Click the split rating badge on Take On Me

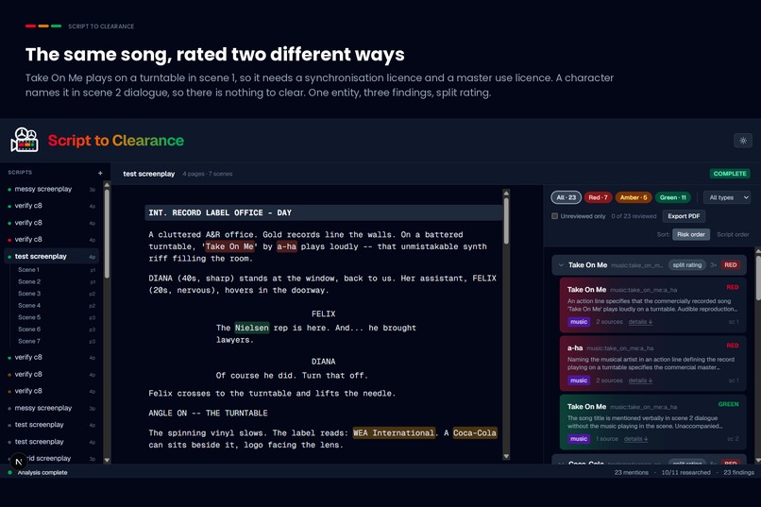point(686,265)
